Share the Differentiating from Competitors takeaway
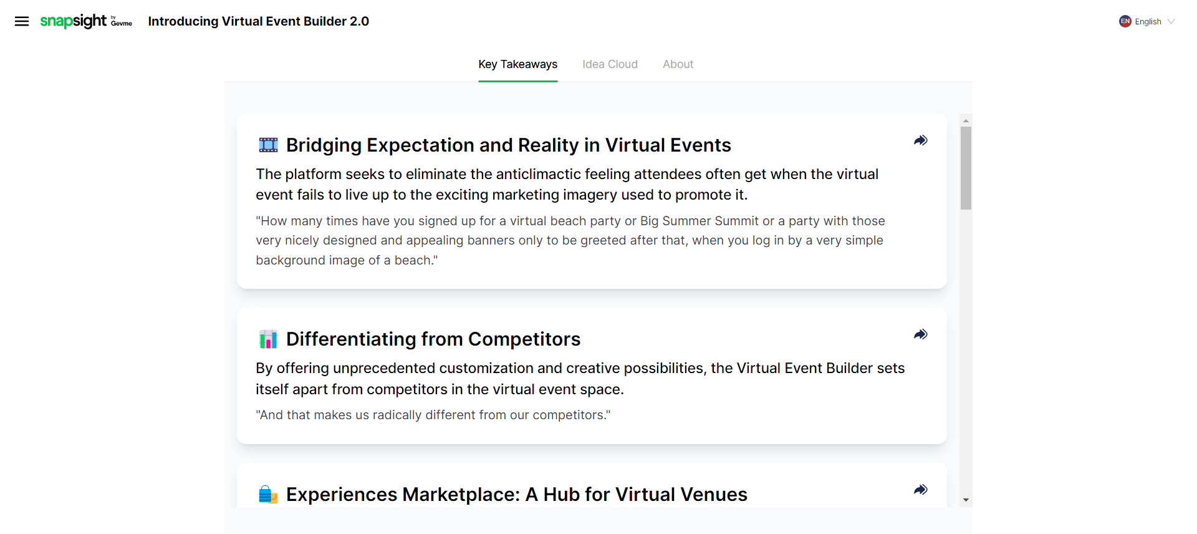 920,334
